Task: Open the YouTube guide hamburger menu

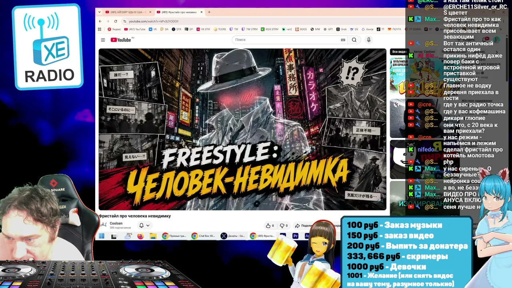Action: [x=103, y=40]
